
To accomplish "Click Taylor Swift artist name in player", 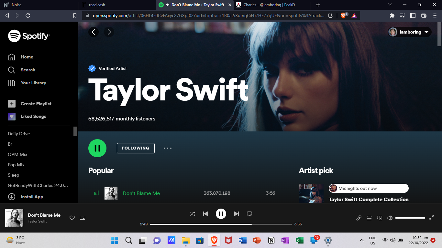I will pyautogui.click(x=37, y=221).
